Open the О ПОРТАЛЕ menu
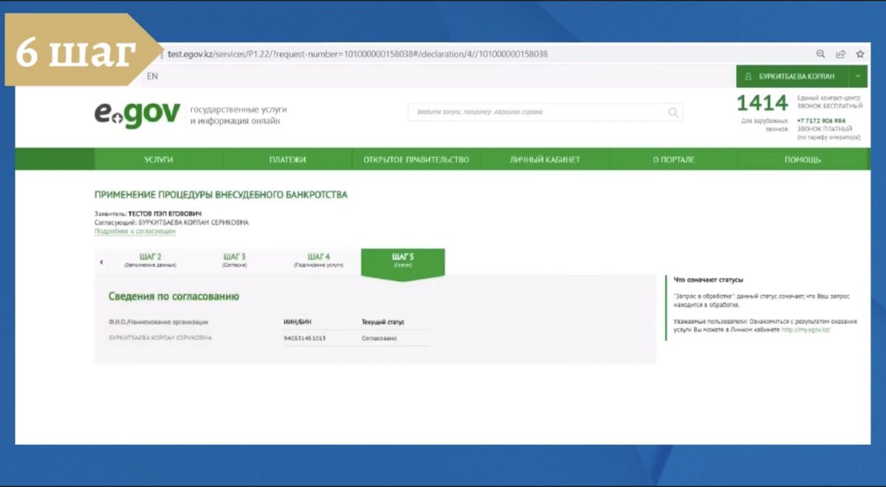The width and height of the screenshot is (886, 487). (x=673, y=159)
